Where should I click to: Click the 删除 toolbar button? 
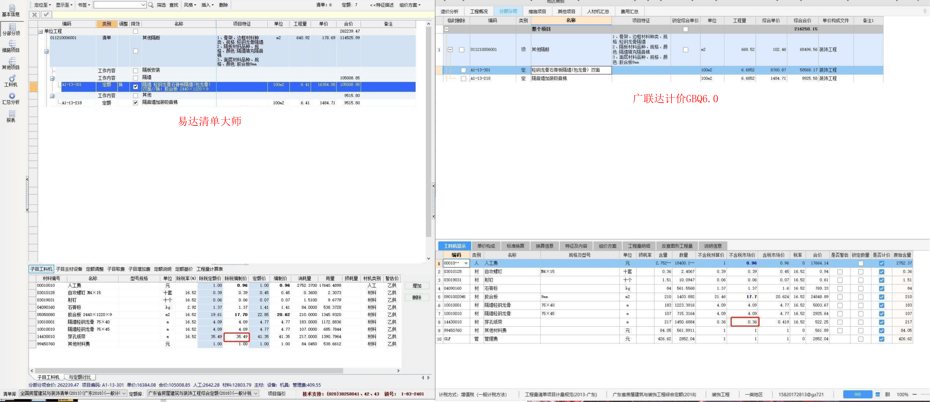[x=223, y=5]
